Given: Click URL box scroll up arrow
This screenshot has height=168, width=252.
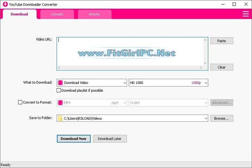Looking at the screenshot, I should (x=205, y=40).
